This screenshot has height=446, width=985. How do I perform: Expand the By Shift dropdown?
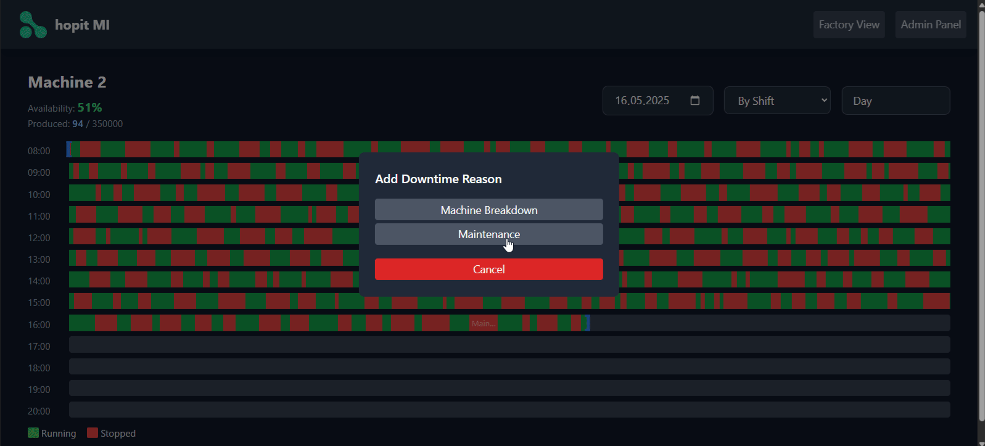(777, 101)
